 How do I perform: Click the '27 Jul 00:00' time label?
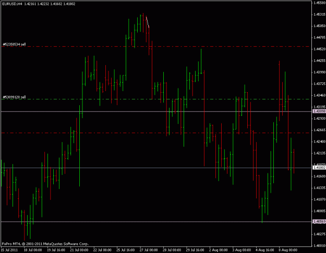click(149, 250)
